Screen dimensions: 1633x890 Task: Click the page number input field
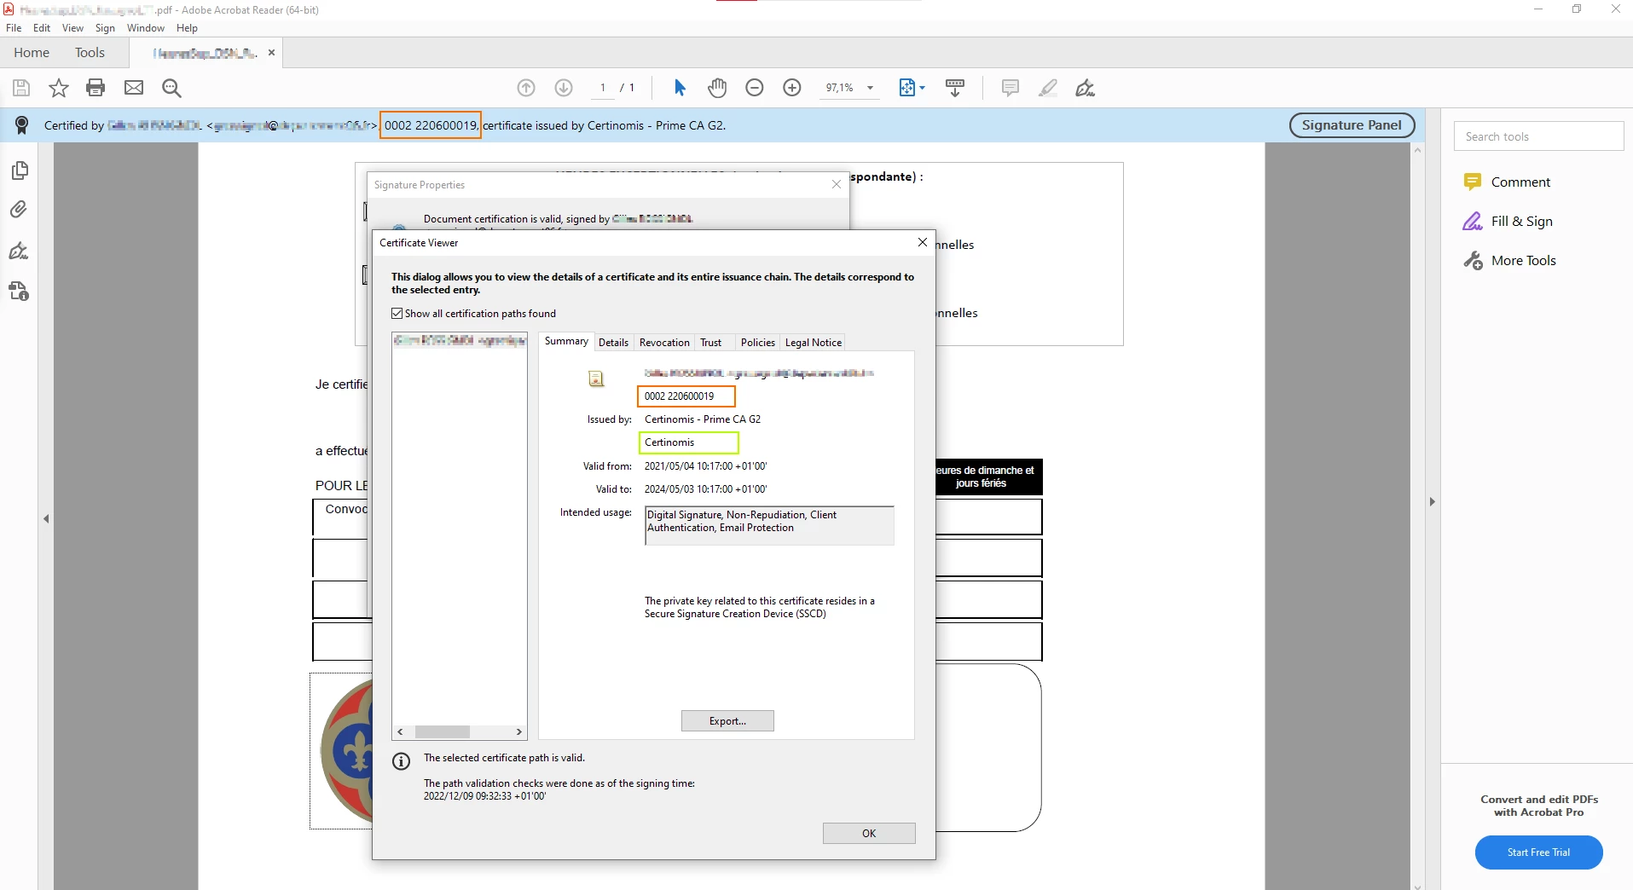click(602, 88)
